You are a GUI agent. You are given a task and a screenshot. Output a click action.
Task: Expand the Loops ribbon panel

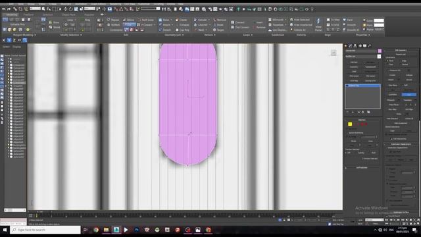tap(247, 35)
